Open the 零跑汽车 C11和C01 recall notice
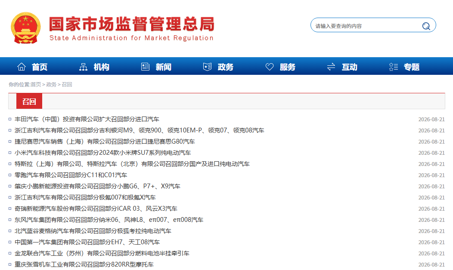 pyautogui.click(x=71, y=175)
